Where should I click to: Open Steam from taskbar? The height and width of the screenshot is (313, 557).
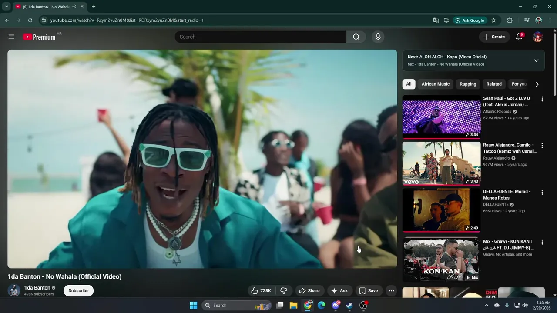(x=349, y=305)
